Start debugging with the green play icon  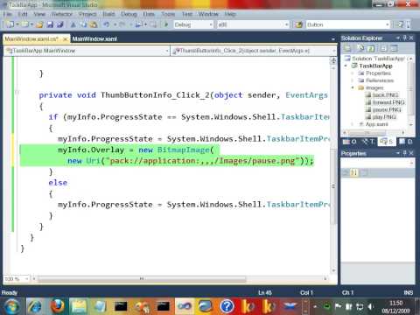click(x=166, y=24)
